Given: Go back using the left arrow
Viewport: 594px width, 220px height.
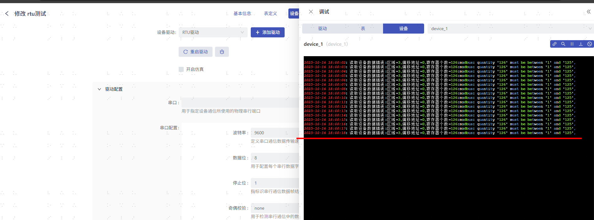Looking at the screenshot, I should tap(7, 13).
